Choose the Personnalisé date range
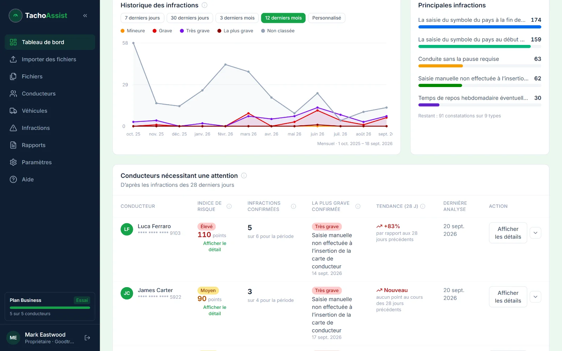The width and height of the screenshot is (562, 351). pyautogui.click(x=327, y=18)
